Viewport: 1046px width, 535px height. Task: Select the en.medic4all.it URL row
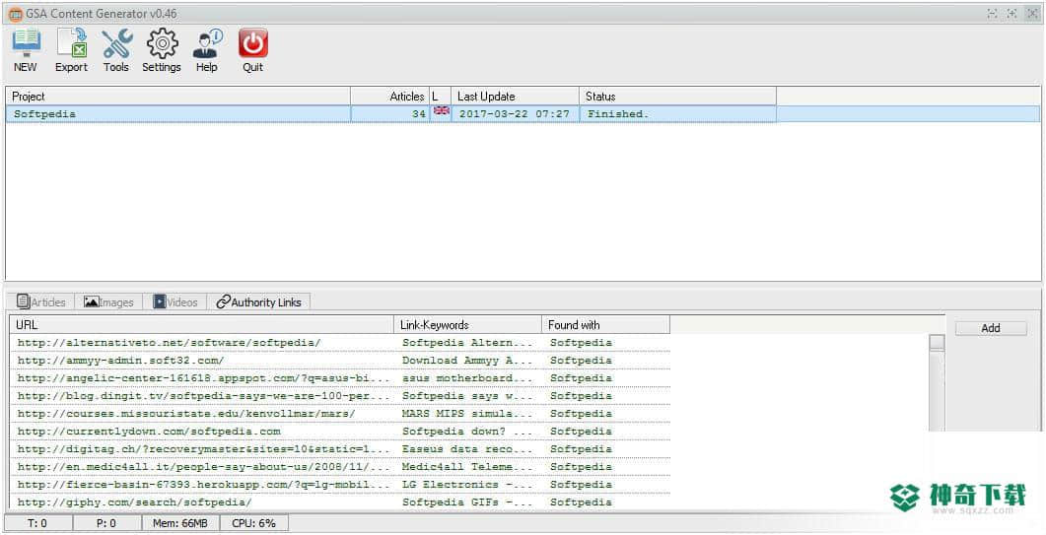(340, 467)
